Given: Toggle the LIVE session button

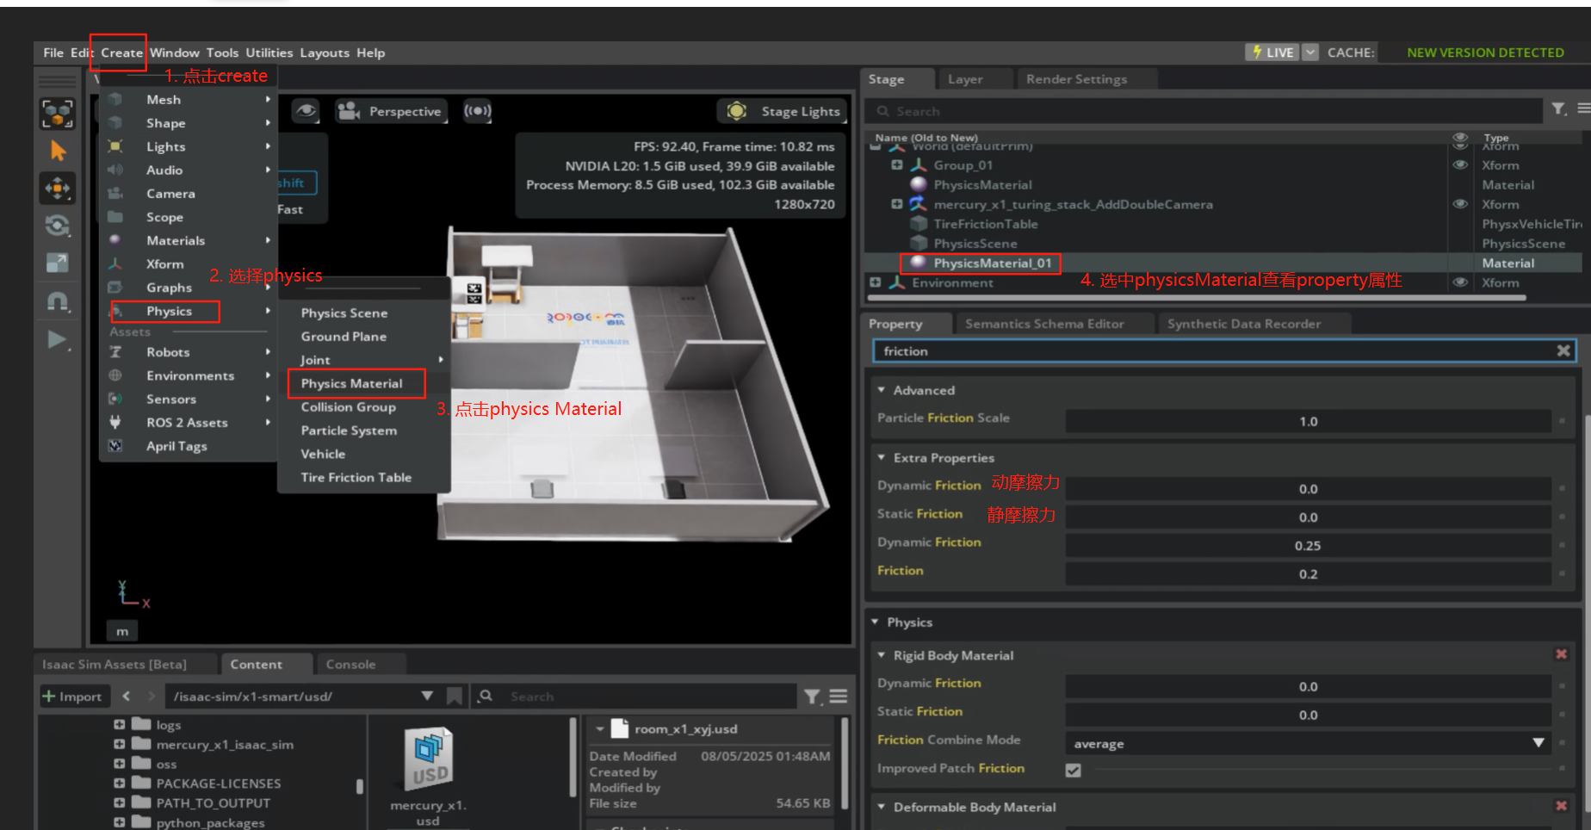Looking at the screenshot, I should coord(1272,53).
